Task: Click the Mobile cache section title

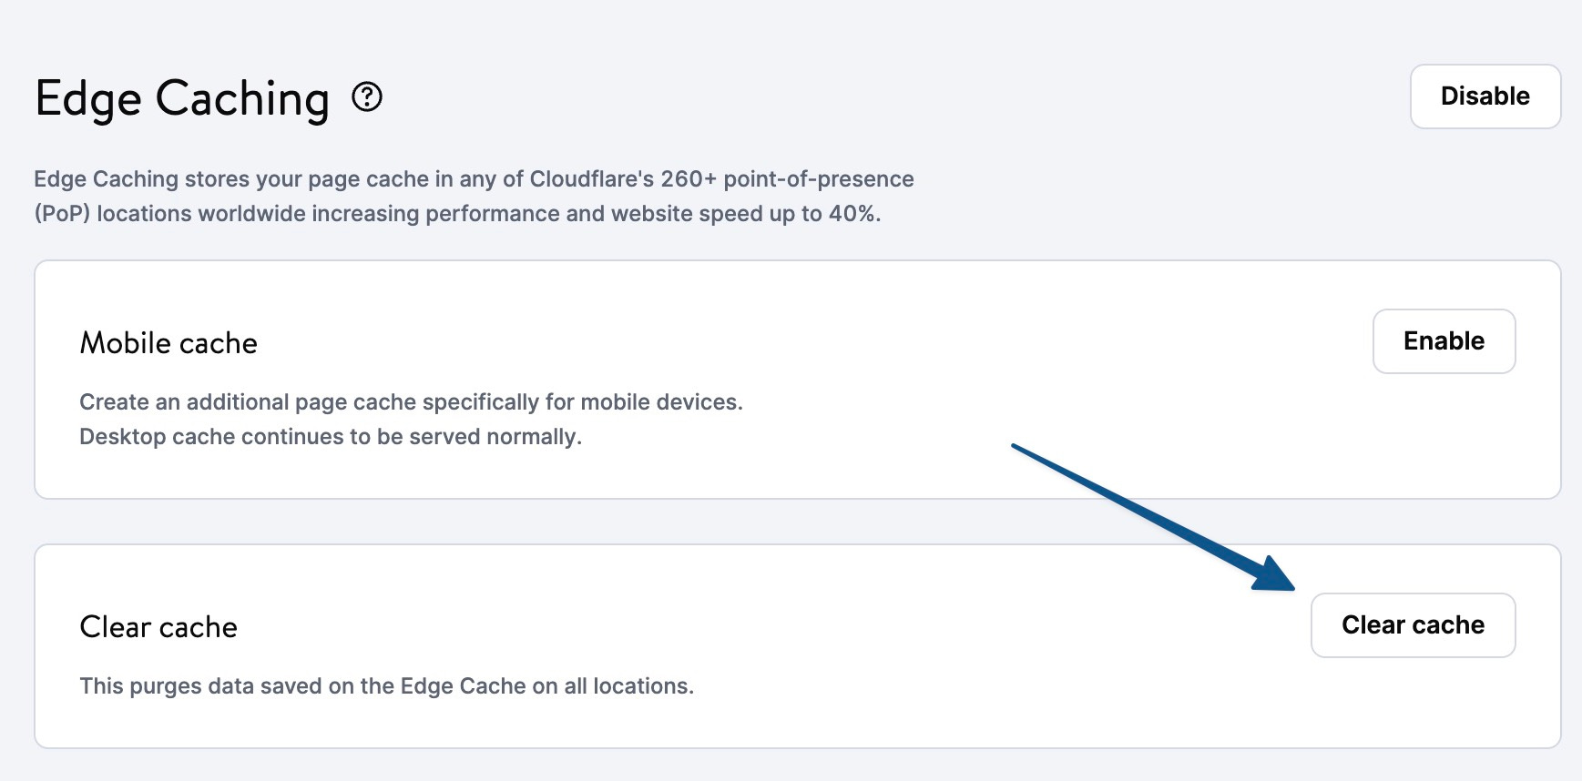Action: click(x=168, y=343)
